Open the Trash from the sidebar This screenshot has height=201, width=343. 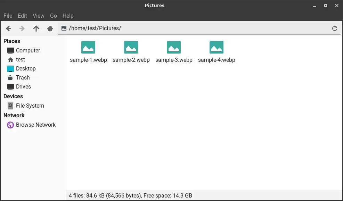(x=22, y=77)
